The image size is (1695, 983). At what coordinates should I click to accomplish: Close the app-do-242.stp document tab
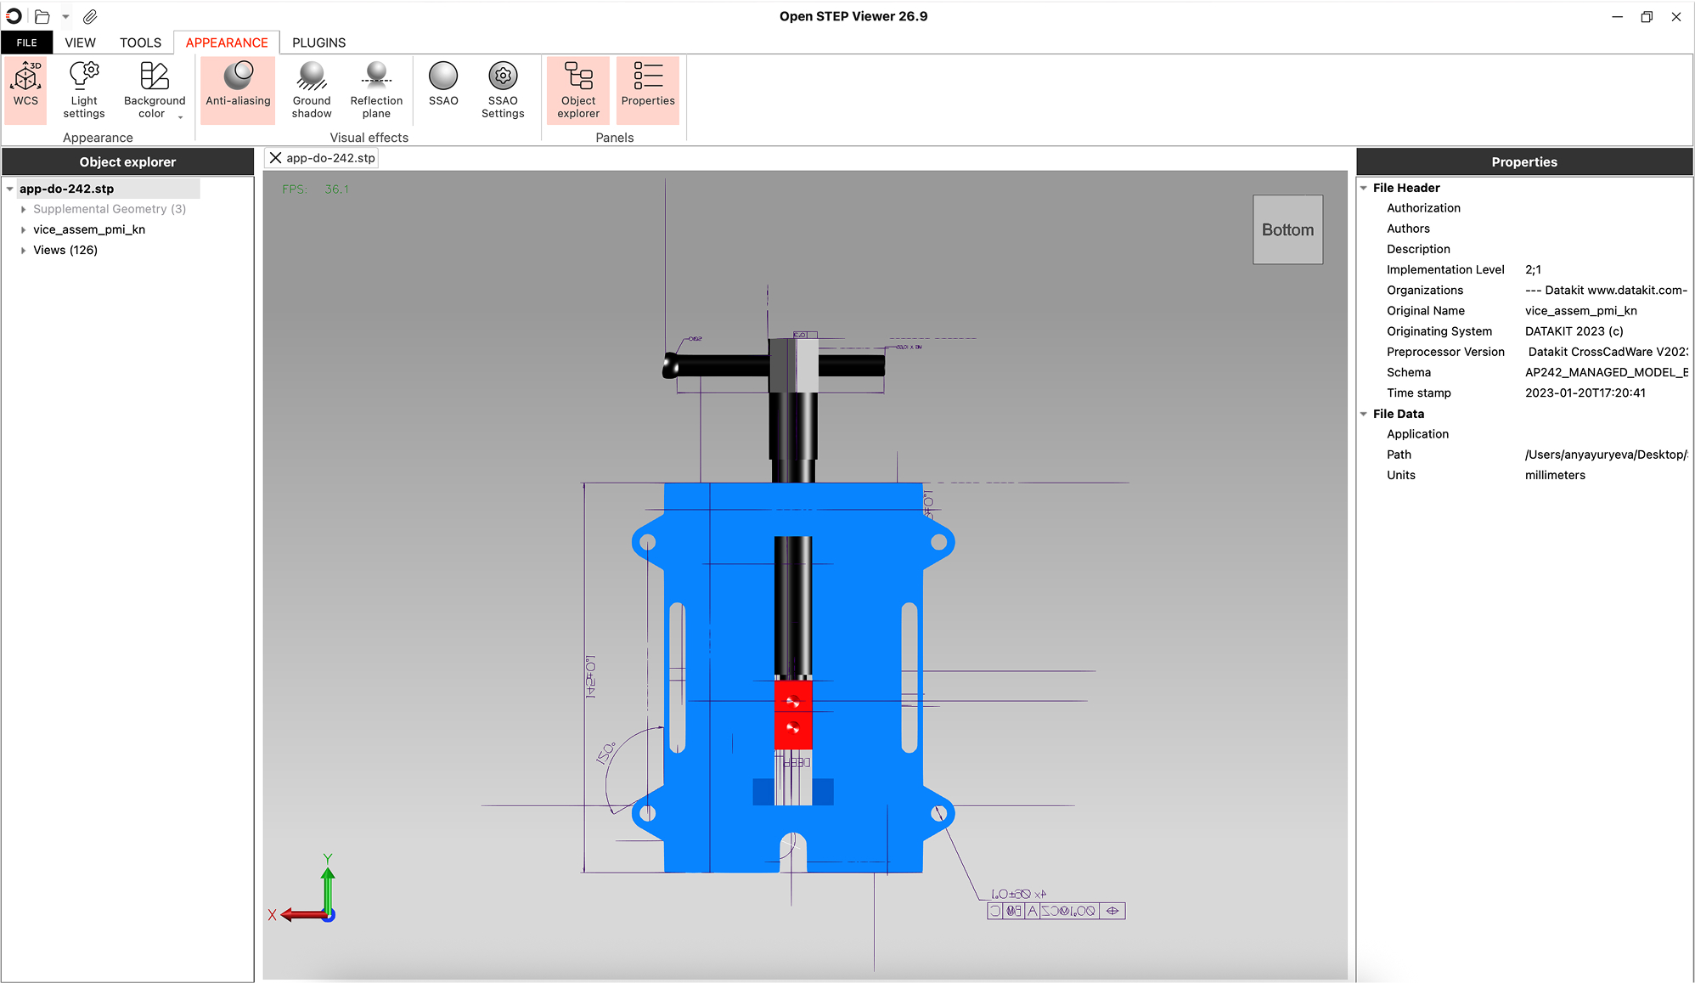pyautogui.click(x=275, y=158)
